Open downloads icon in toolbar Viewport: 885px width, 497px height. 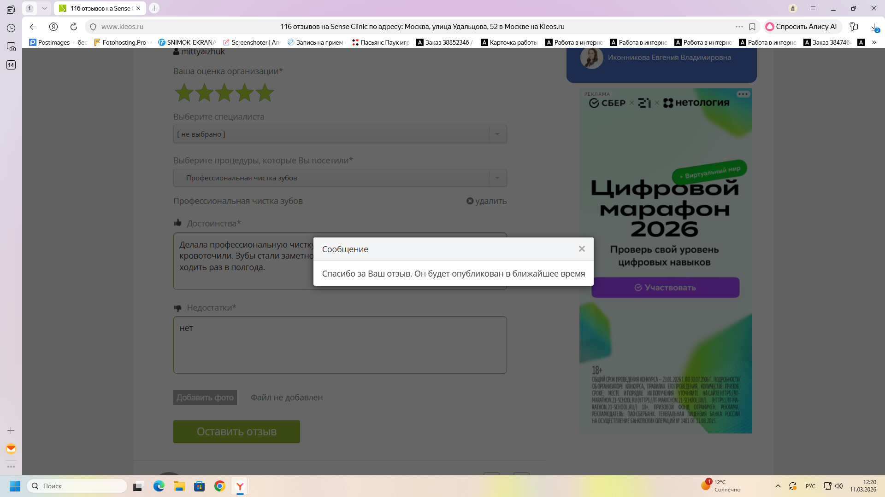tap(874, 27)
